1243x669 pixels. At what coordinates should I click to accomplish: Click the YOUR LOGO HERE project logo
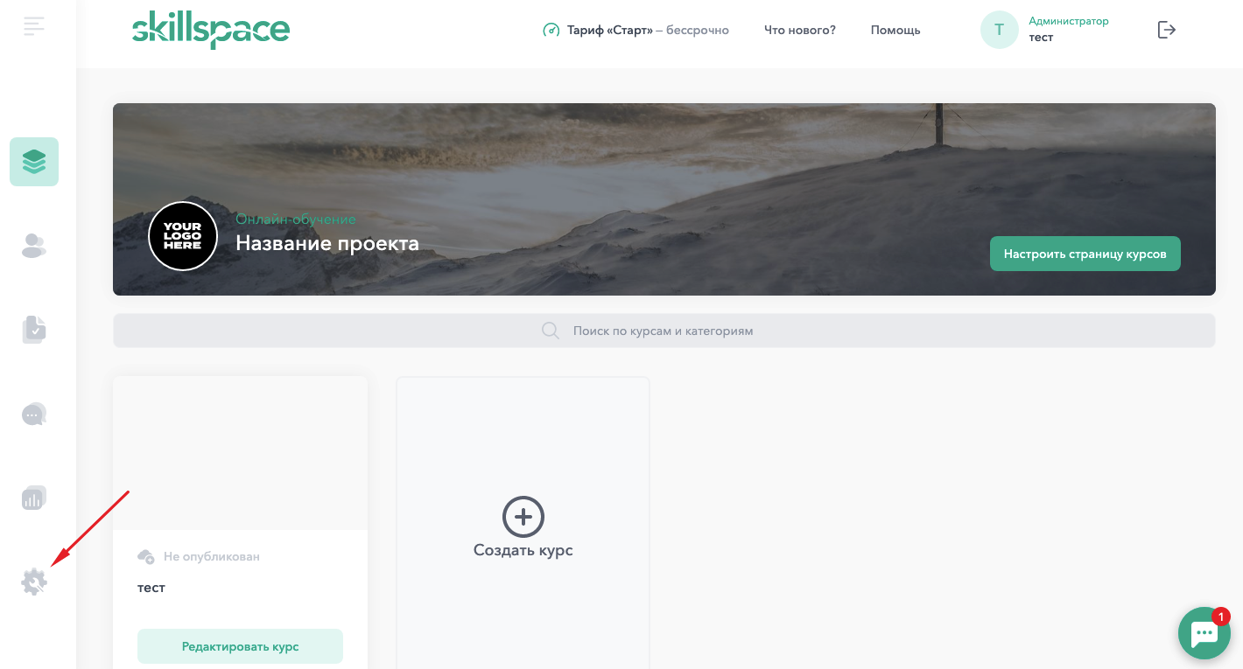pos(183,236)
